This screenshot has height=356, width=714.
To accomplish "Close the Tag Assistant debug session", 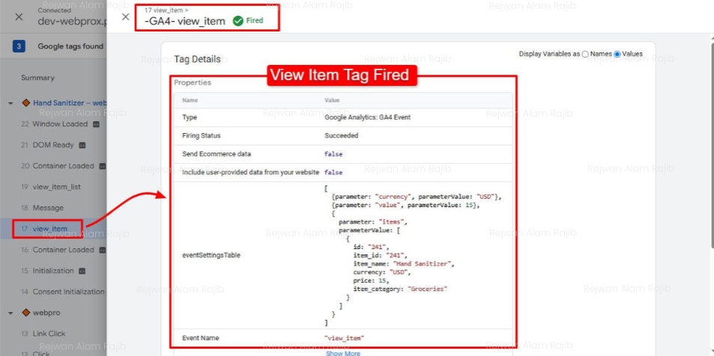I will (19, 16).
